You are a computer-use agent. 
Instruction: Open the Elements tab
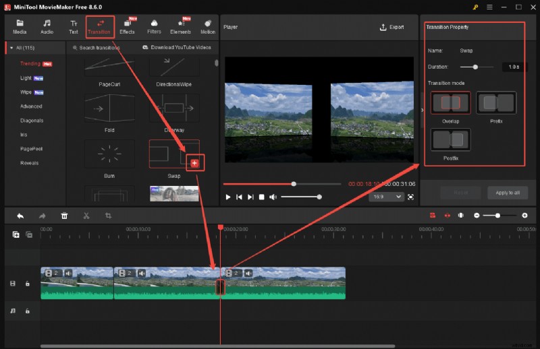(180, 27)
